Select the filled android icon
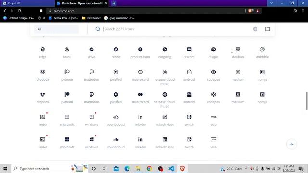The image size is (308, 173). (x=189, y=95)
